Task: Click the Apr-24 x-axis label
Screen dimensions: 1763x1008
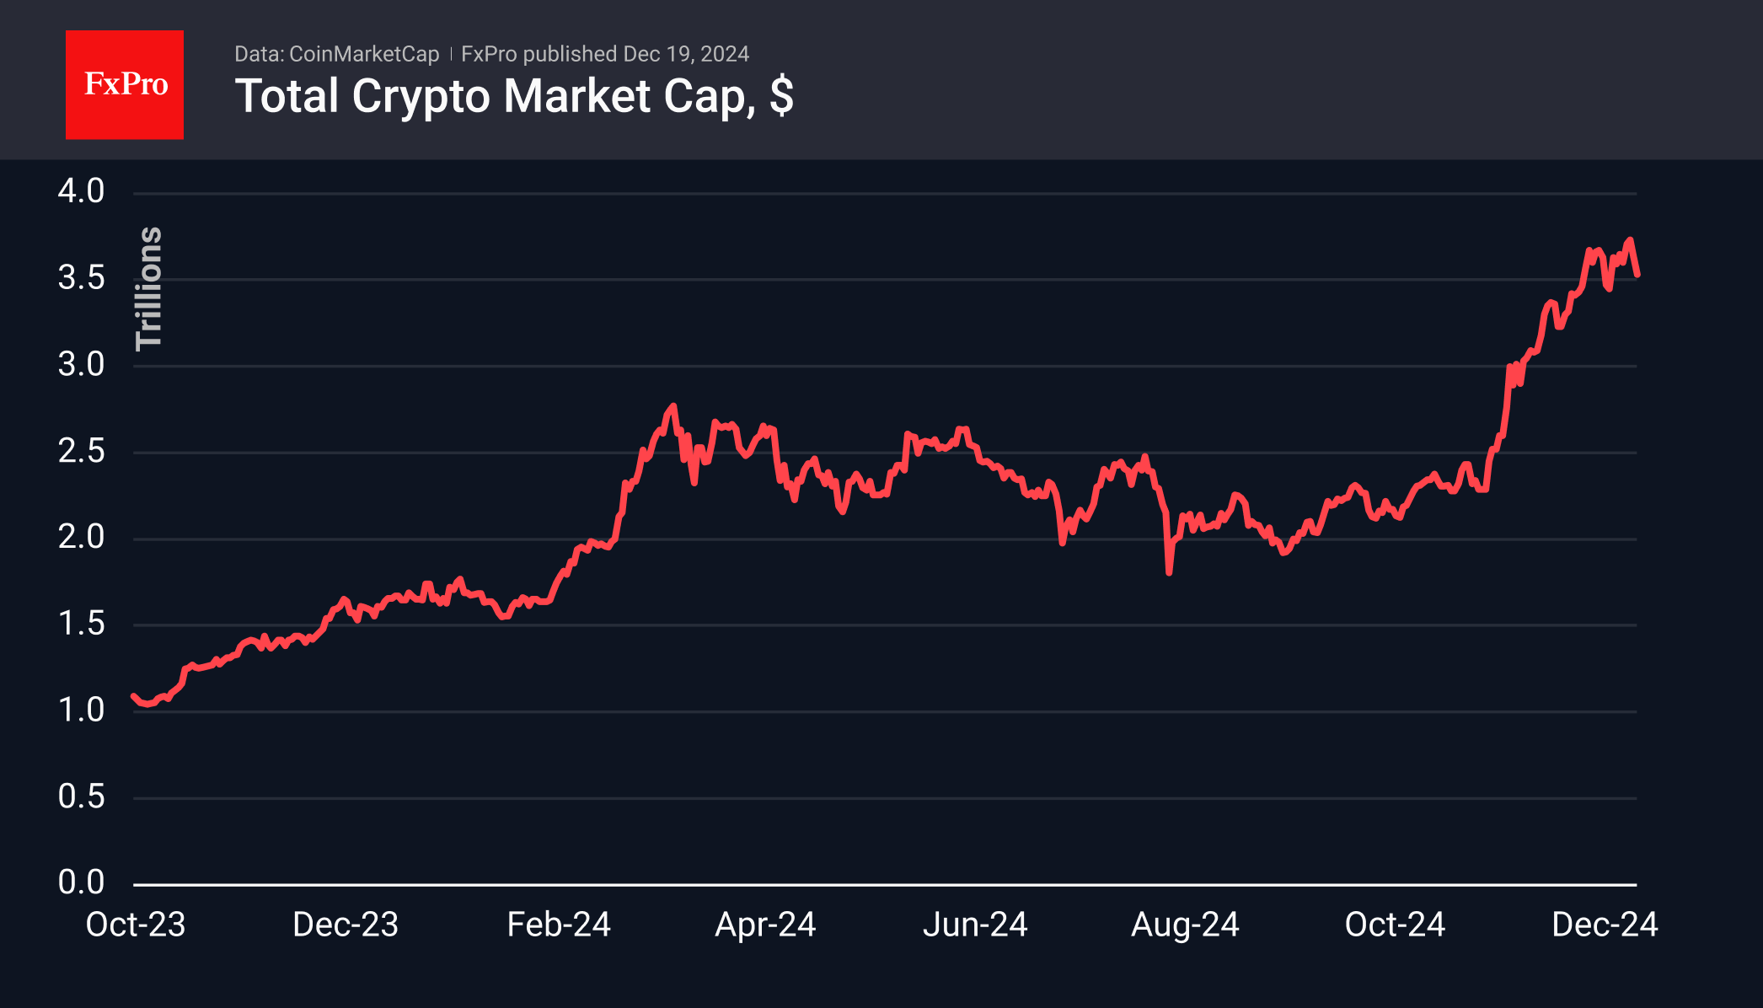Action: [765, 925]
